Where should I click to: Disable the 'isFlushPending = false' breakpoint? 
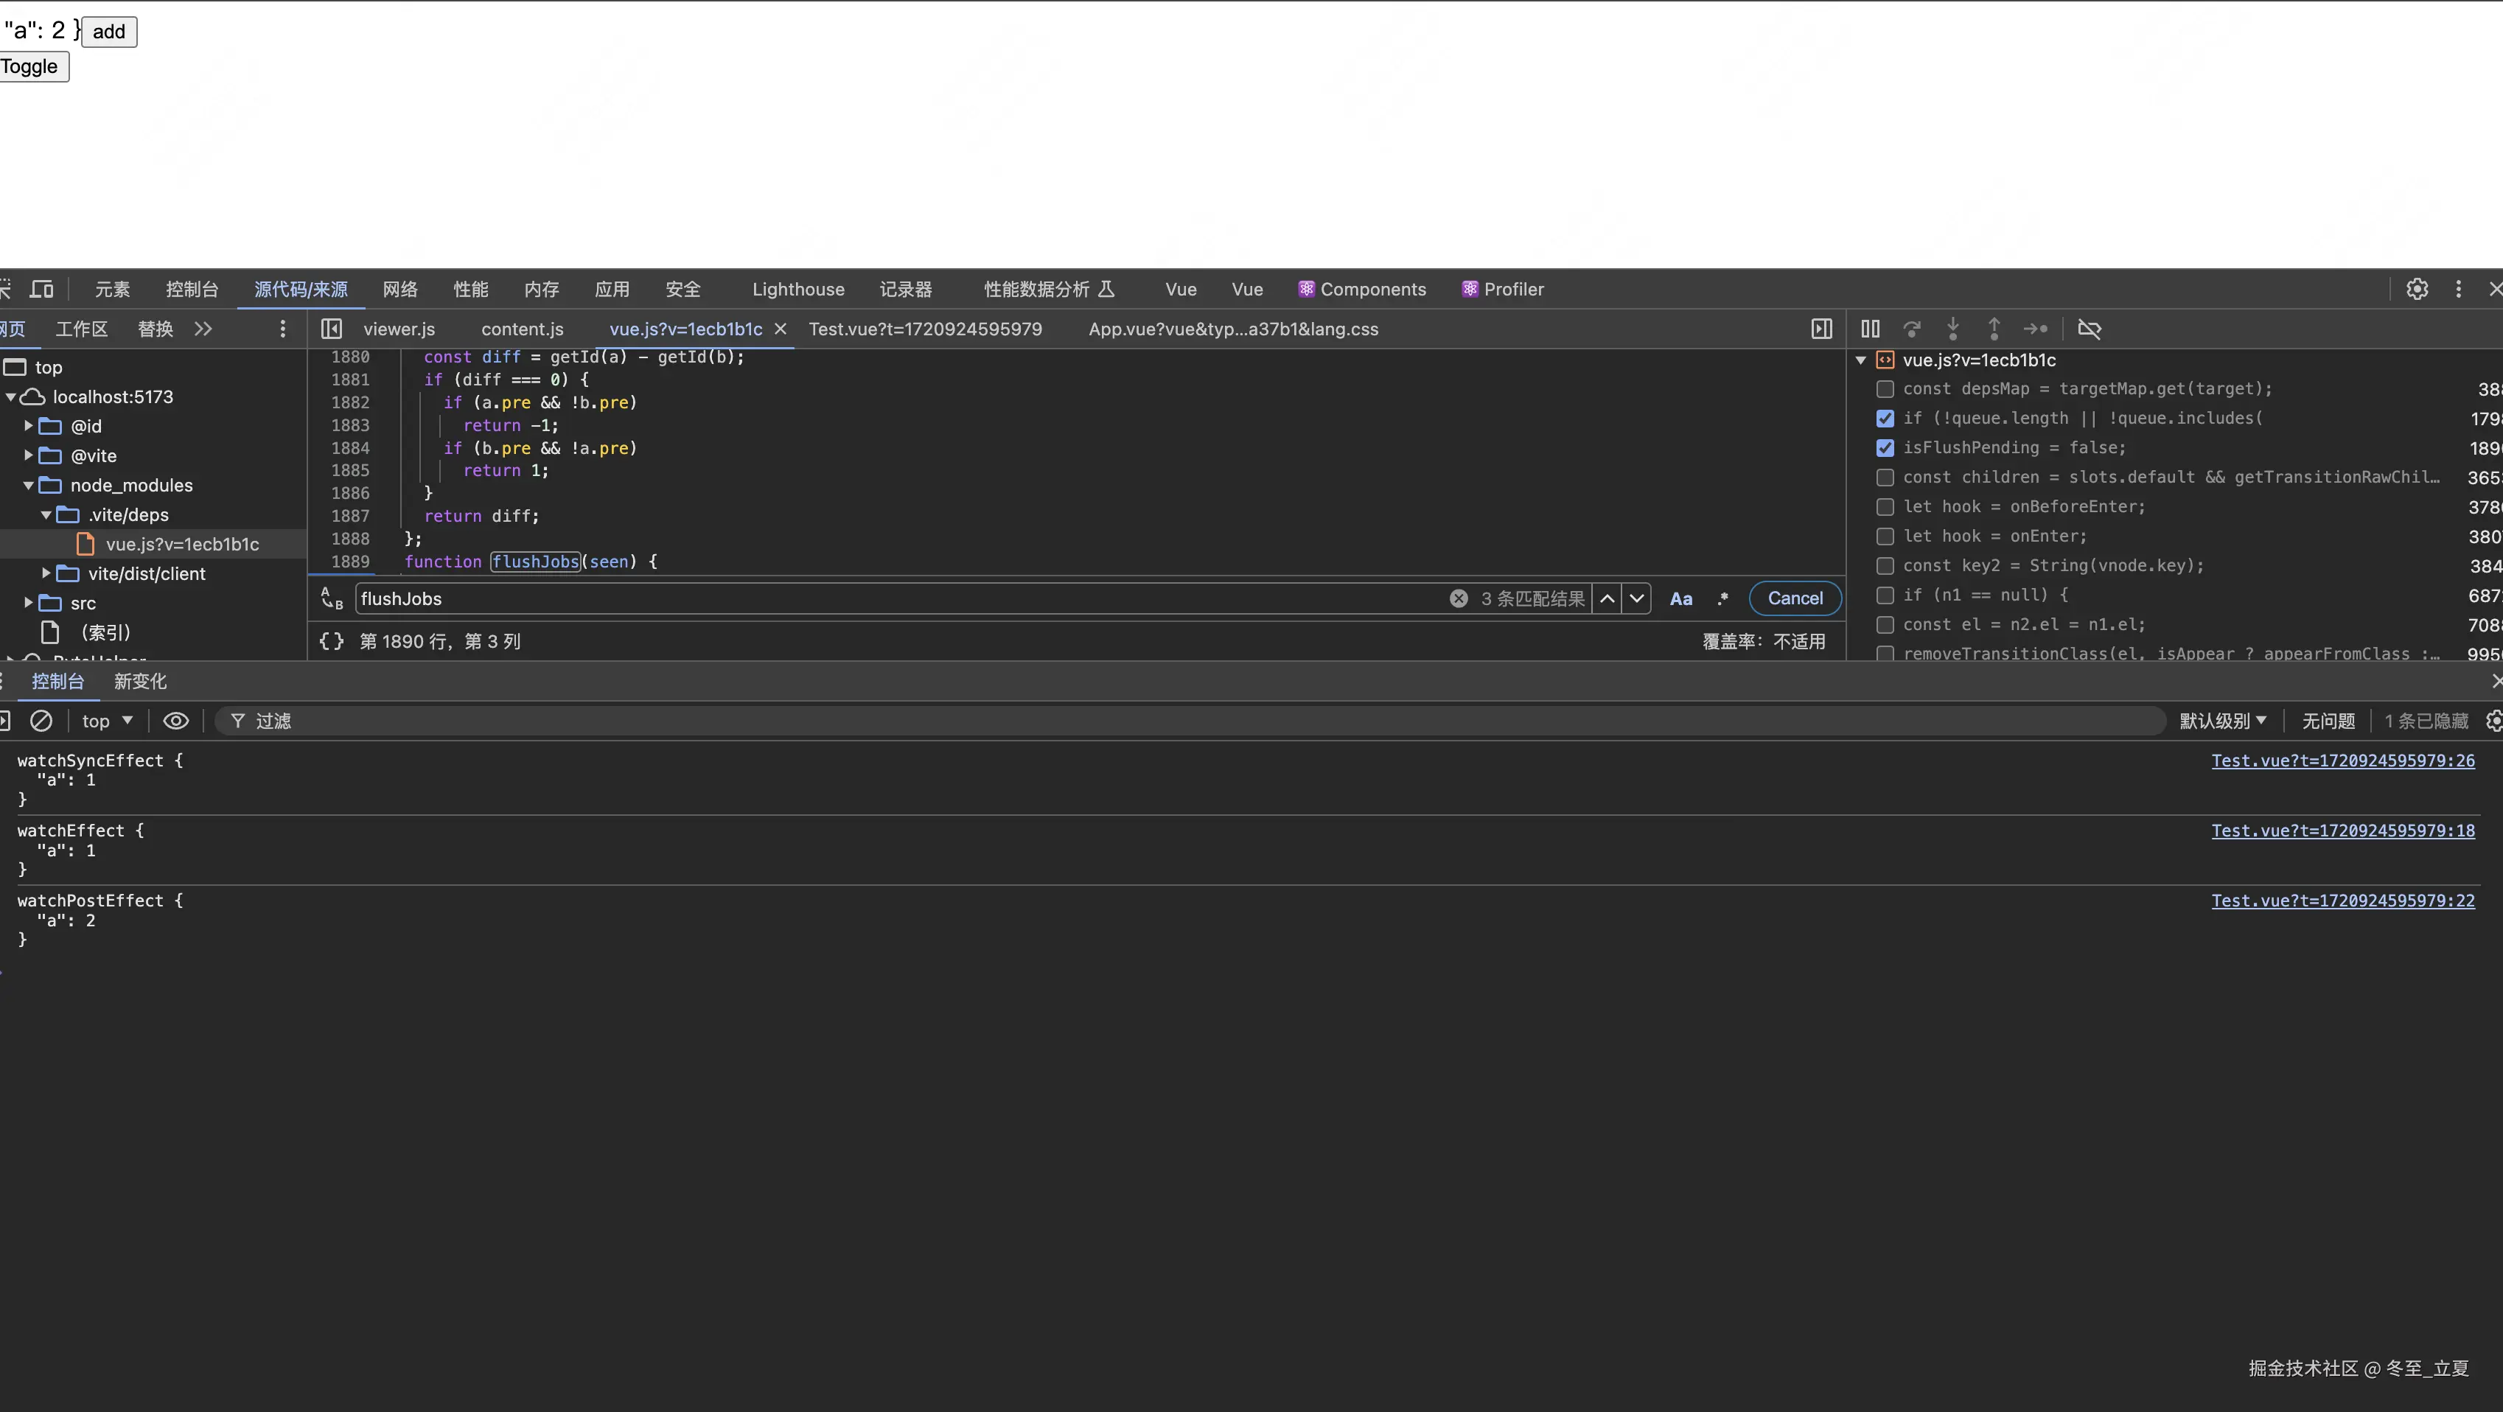click(x=1885, y=448)
